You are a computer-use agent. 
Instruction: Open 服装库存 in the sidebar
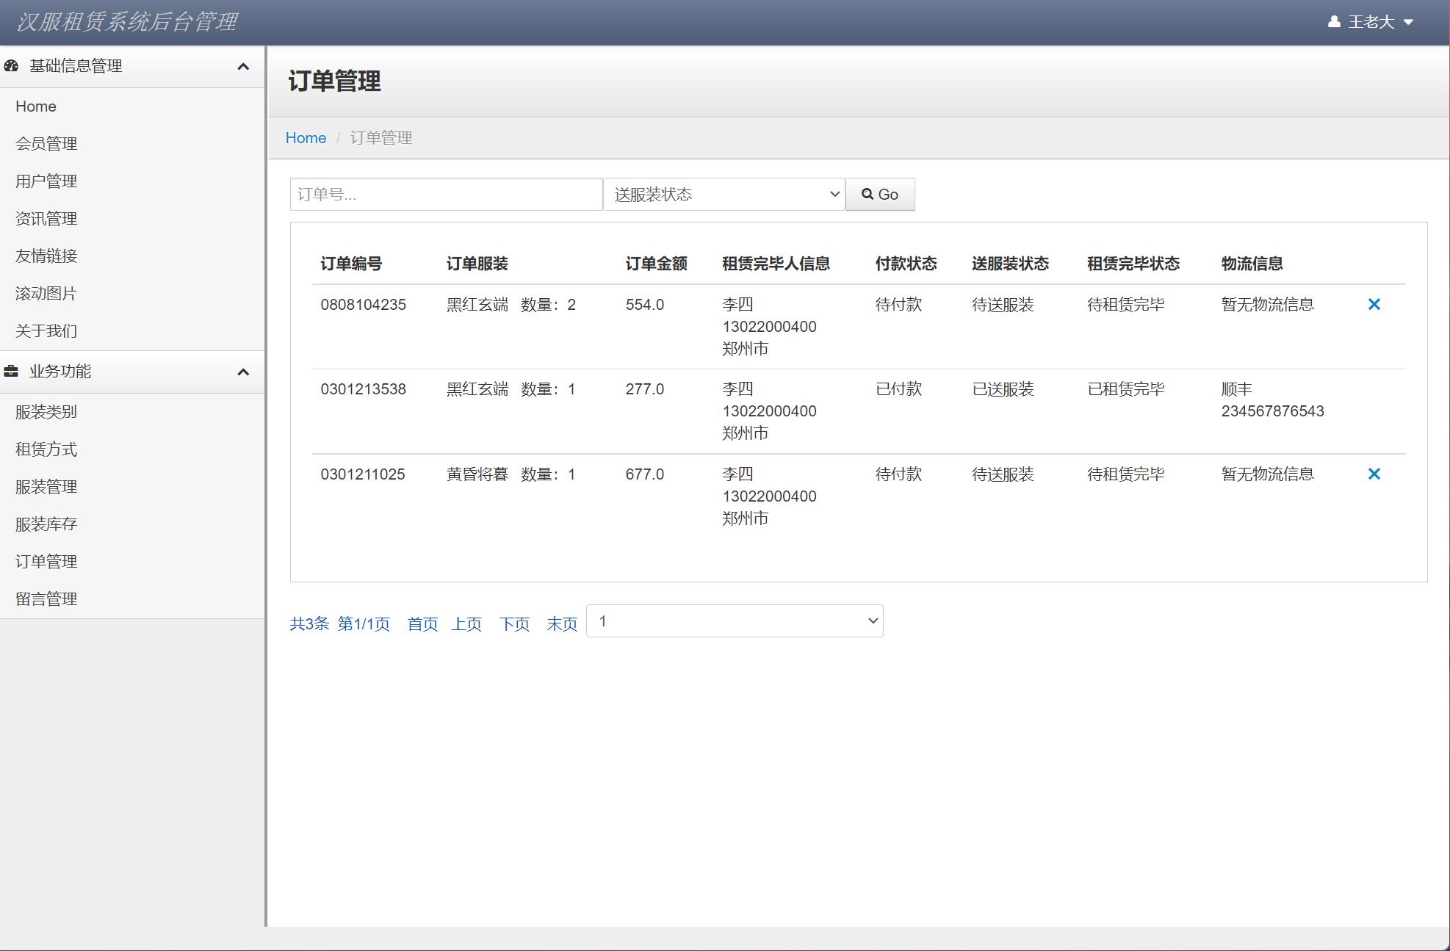click(46, 524)
